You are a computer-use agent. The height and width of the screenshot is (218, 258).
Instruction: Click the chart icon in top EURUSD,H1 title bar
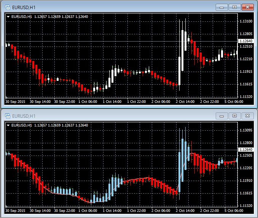tap(8, 7)
